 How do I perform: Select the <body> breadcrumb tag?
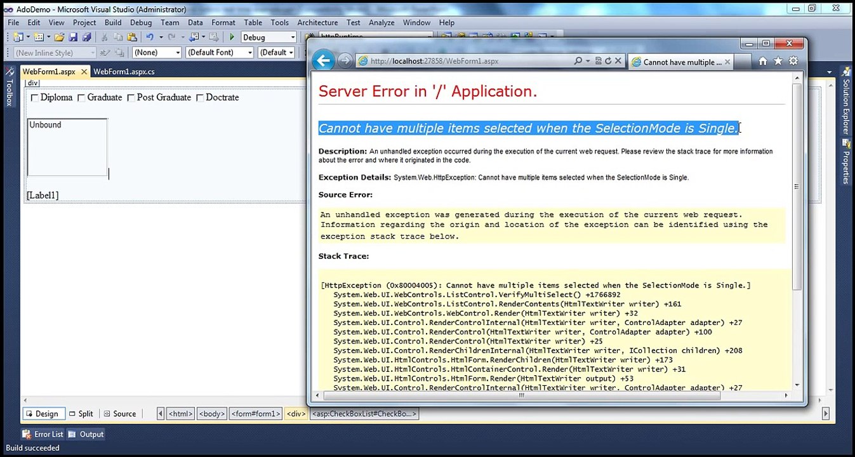click(211, 414)
